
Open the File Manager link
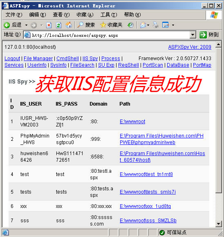click(x=38, y=59)
